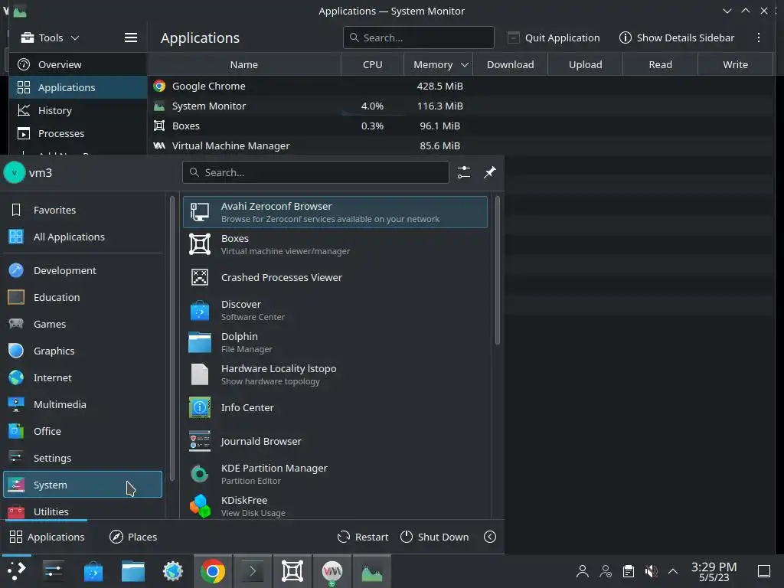This screenshot has height=588, width=784.
Task: Open the Internet category
Action: pyautogui.click(x=83, y=377)
